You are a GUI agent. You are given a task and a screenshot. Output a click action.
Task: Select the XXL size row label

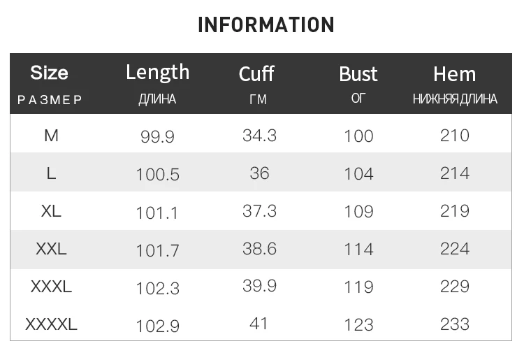coord(51,249)
